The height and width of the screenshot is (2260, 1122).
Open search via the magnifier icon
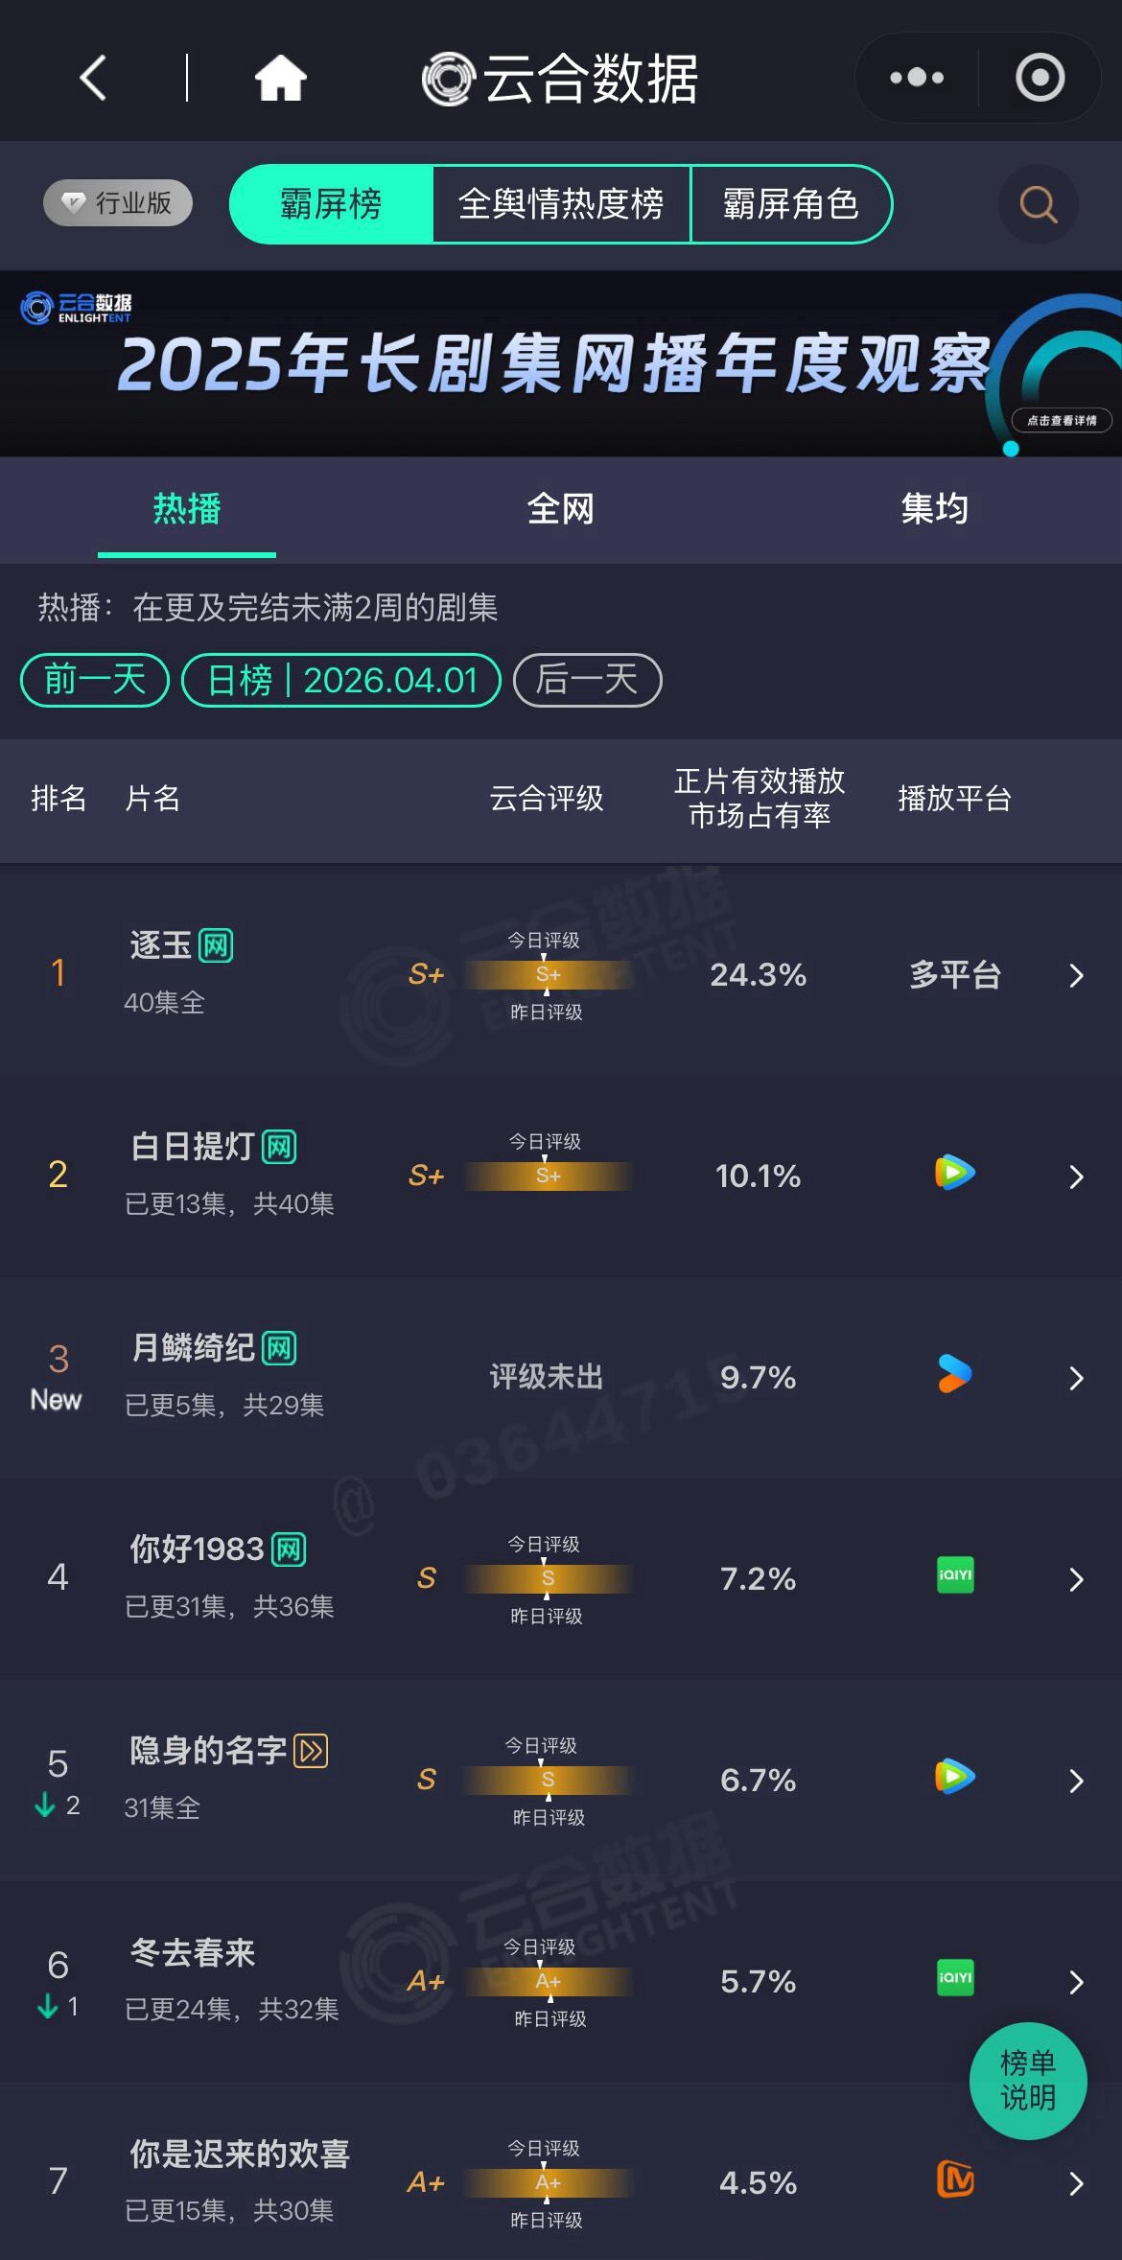[1038, 204]
